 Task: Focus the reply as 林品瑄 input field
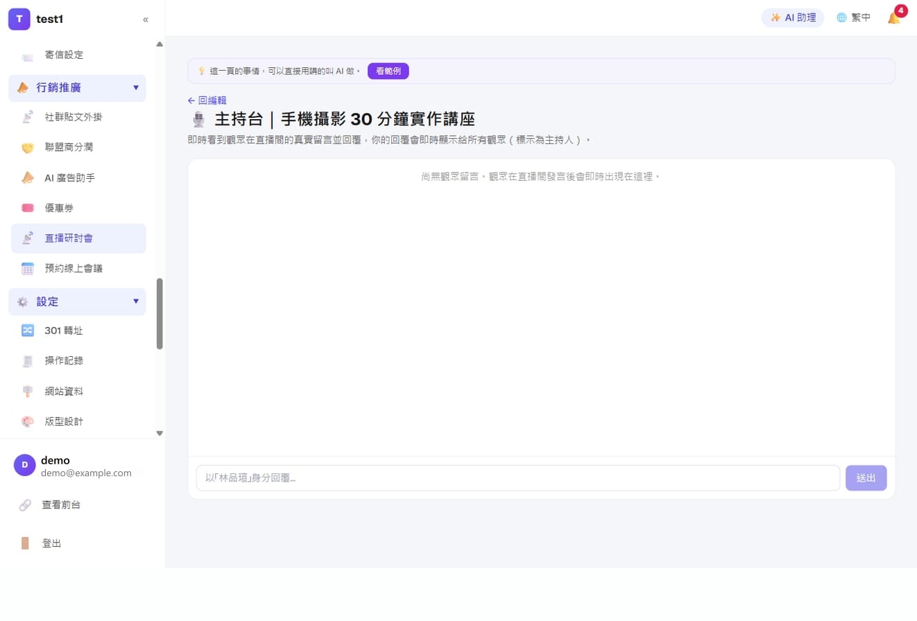pyautogui.click(x=517, y=478)
